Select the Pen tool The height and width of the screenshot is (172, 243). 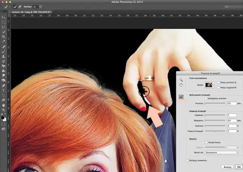point(3,86)
